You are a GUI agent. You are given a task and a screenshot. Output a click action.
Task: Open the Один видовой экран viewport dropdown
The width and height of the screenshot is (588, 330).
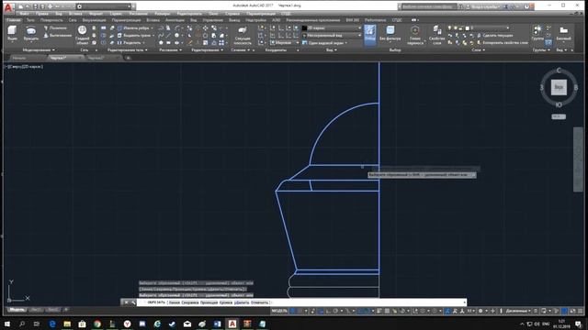click(324, 43)
